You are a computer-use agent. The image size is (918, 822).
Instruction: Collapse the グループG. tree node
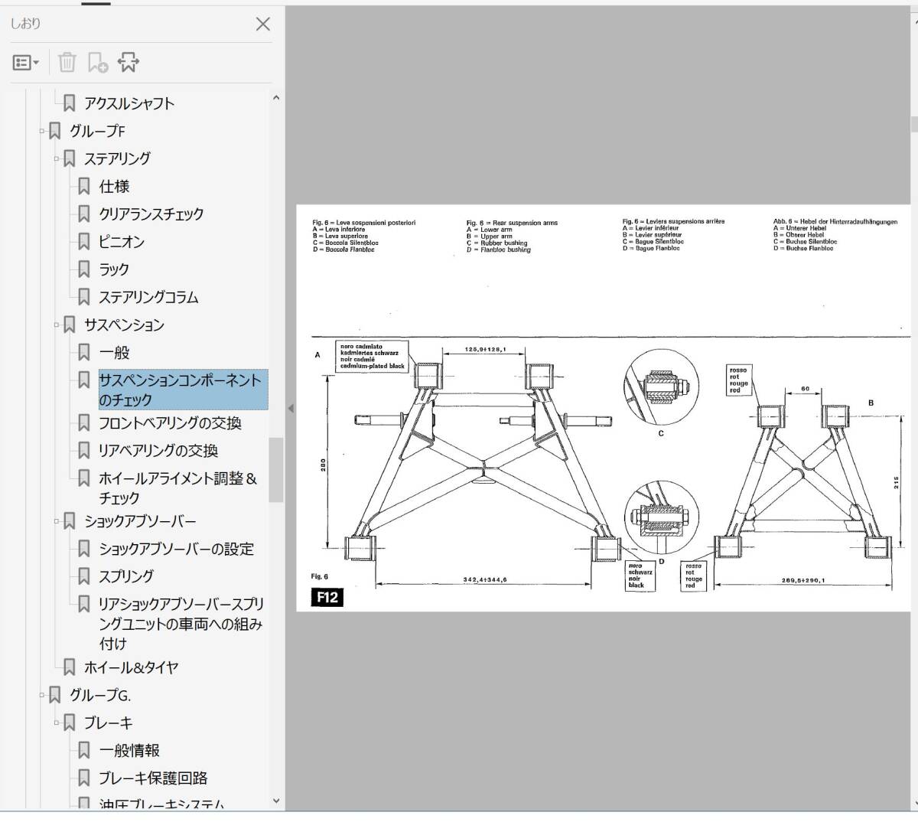(x=43, y=695)
